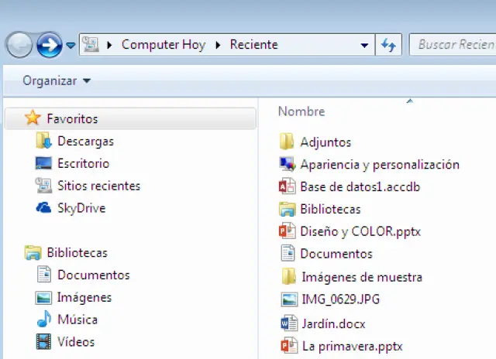
Task: Click the back navigation arrow button
Action: [x=19, y=45]
